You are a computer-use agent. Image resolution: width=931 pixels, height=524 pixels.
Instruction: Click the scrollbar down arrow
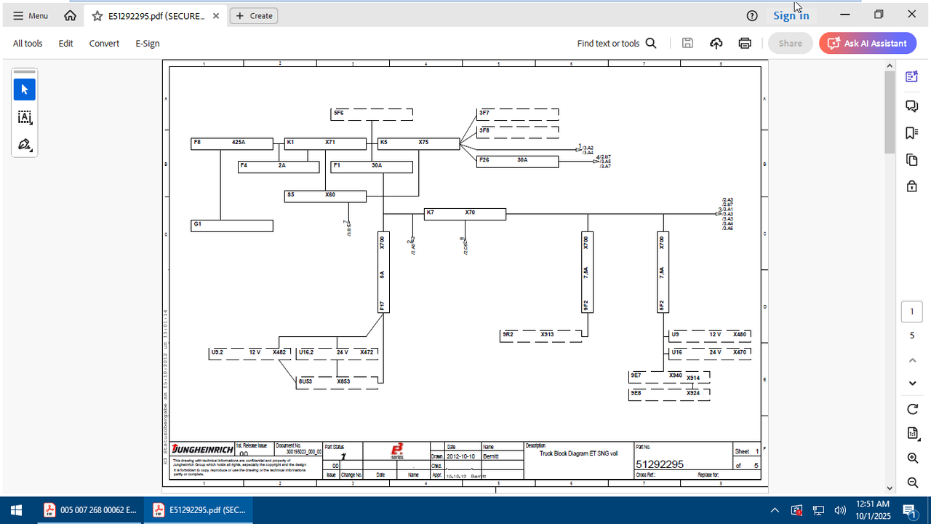click(889, 488)
